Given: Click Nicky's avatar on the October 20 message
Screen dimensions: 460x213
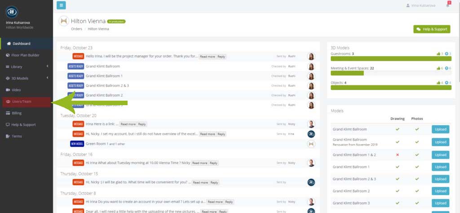Looking at the screenshot, I should tap(311, 124).
